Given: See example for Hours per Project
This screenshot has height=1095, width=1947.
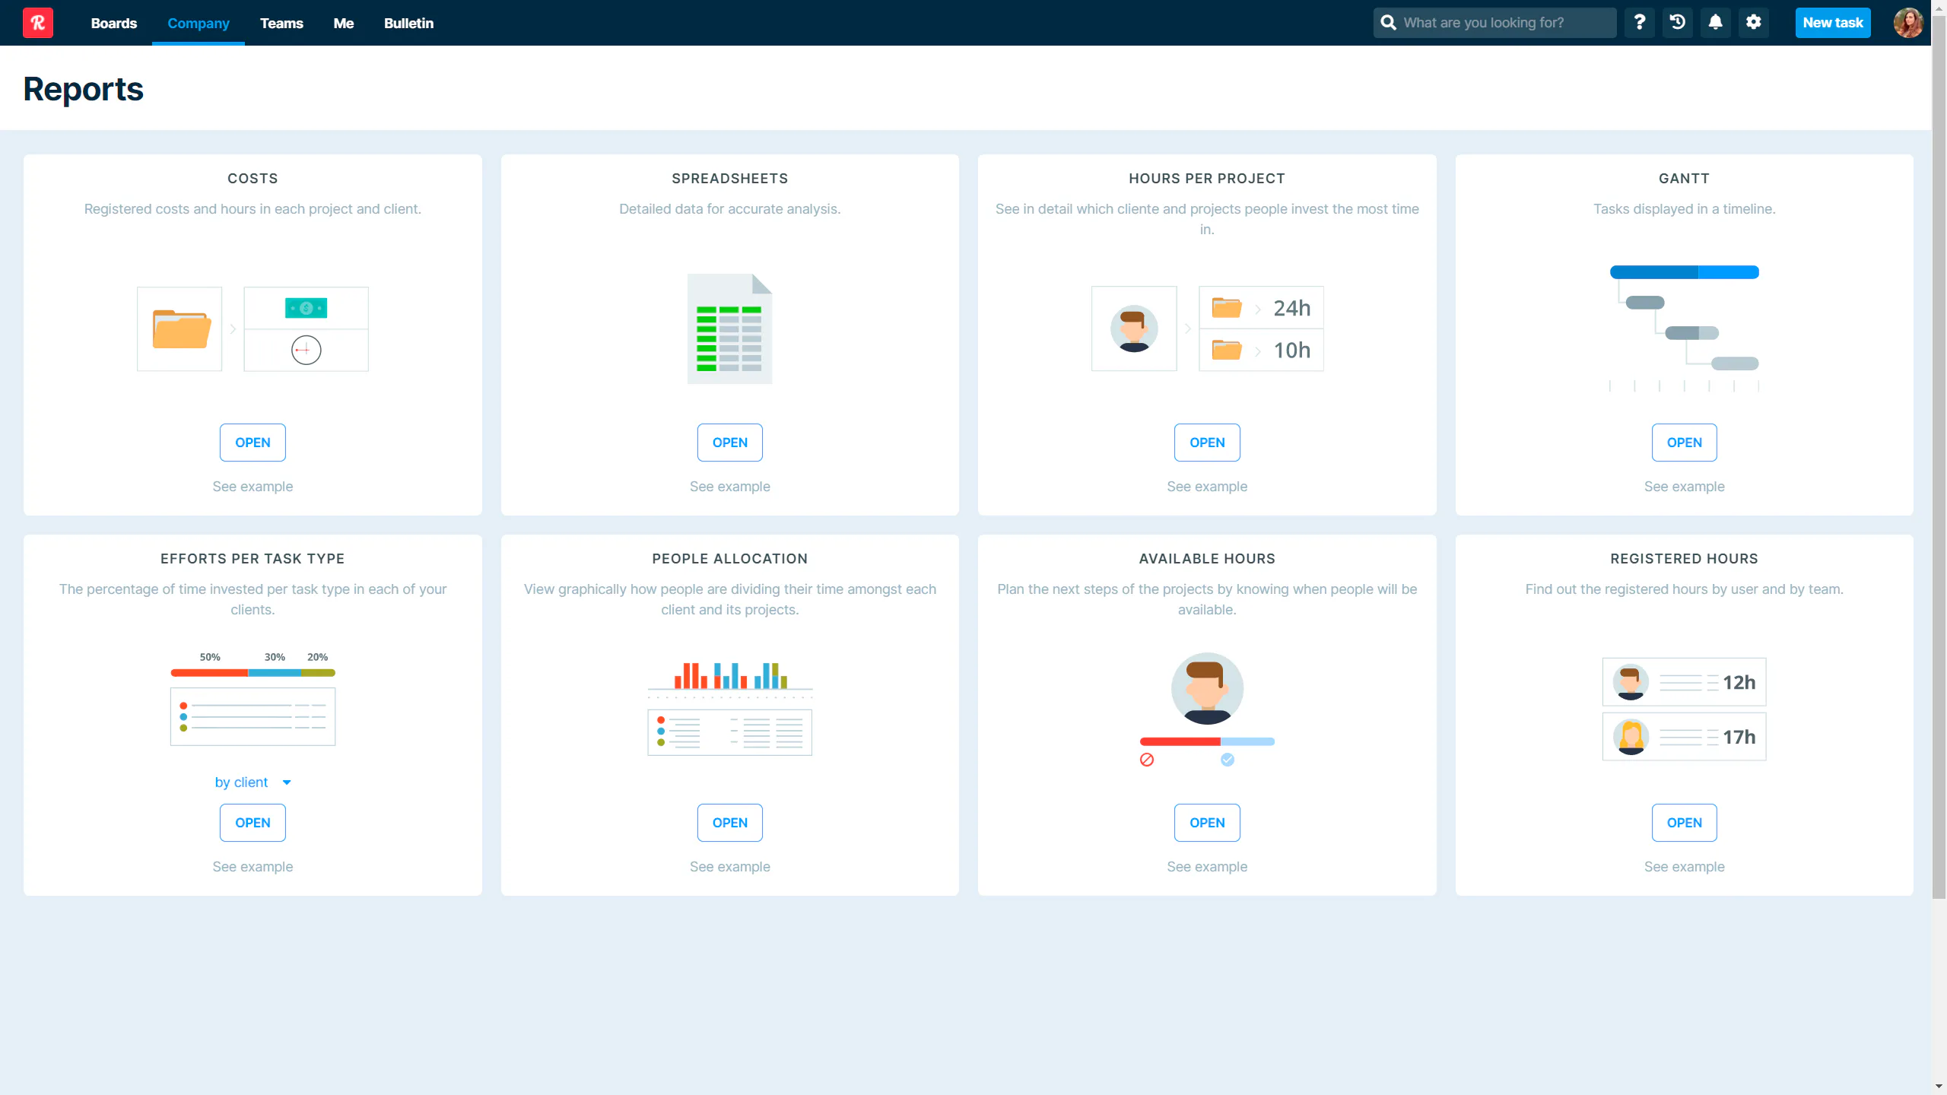Looking at the screenshot, I should pyautogui.click(x=1207, y=487).
